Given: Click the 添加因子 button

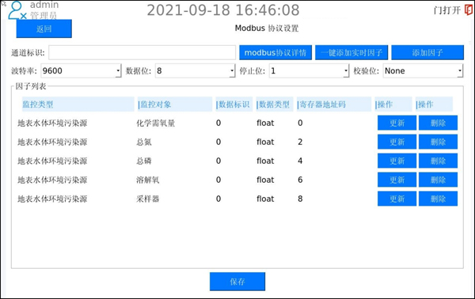Looking at the screenshot, I should point(427,53).
